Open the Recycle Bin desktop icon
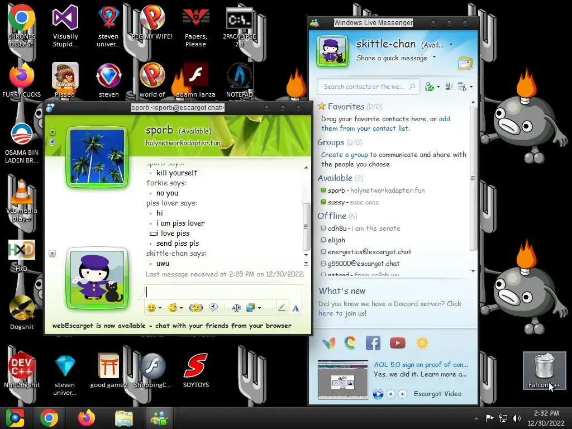This screenshot has width=572, height=429. tap(544, 370)
